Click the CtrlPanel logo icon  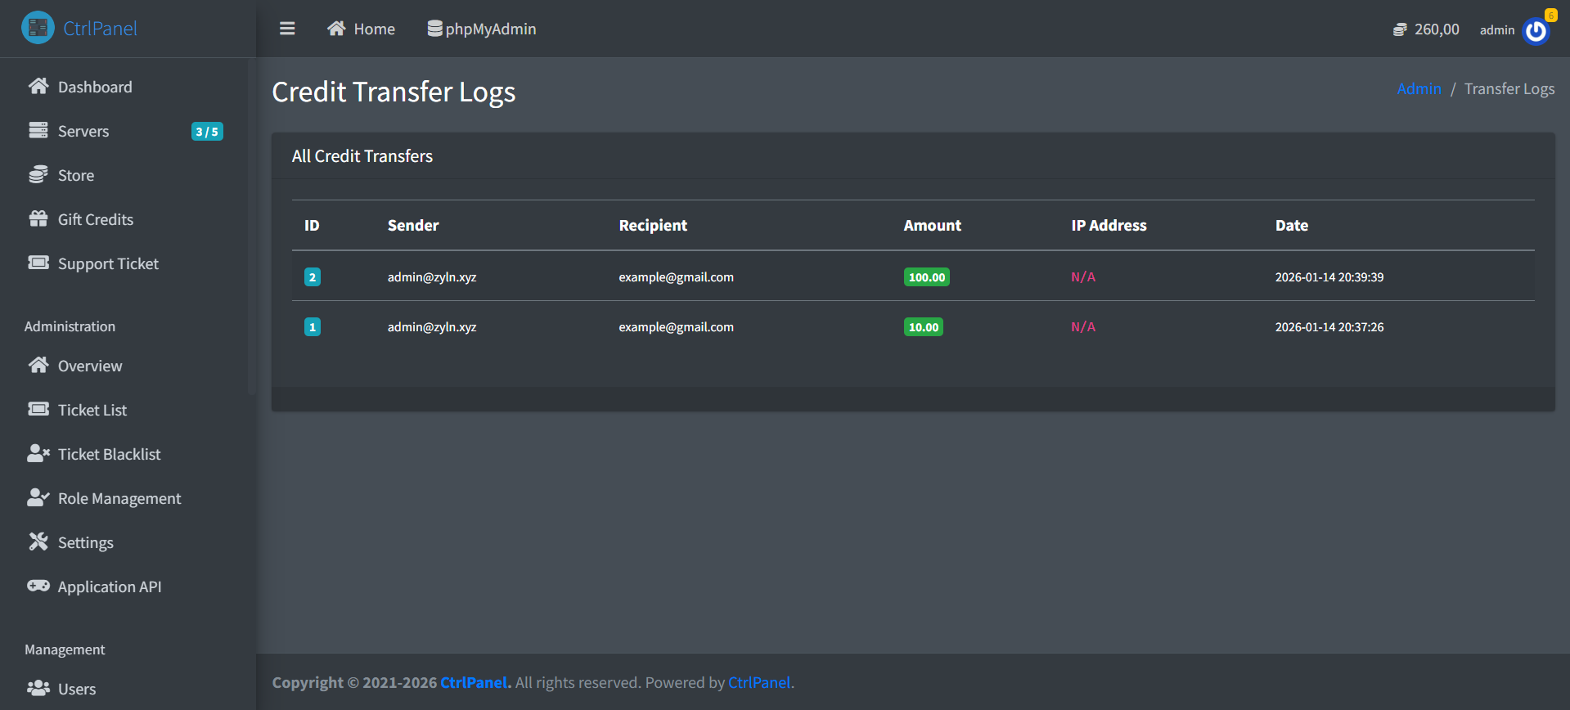pos(38,28)
